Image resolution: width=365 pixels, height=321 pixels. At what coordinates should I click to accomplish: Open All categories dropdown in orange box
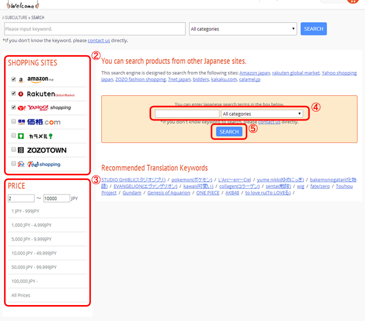tap(262, 114)
